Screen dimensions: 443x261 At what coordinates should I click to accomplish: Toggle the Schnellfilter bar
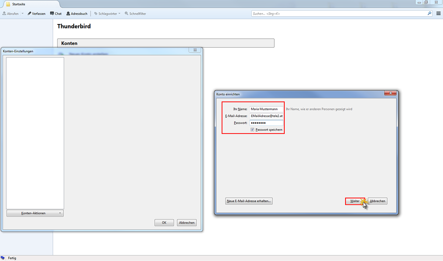135,14
